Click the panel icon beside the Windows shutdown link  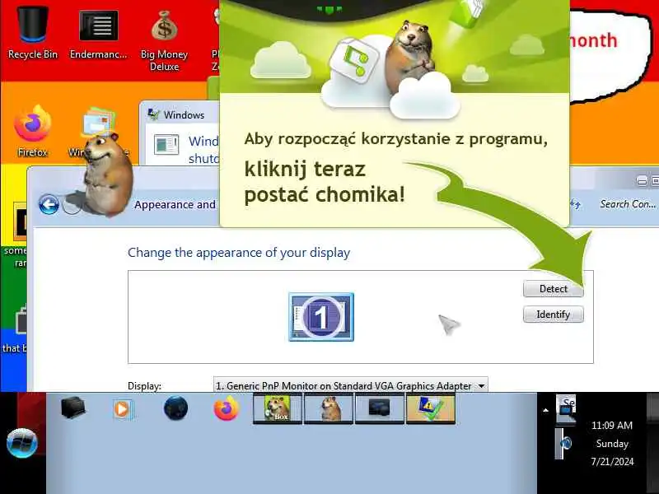pyautogui.click(x=166, y=144)
